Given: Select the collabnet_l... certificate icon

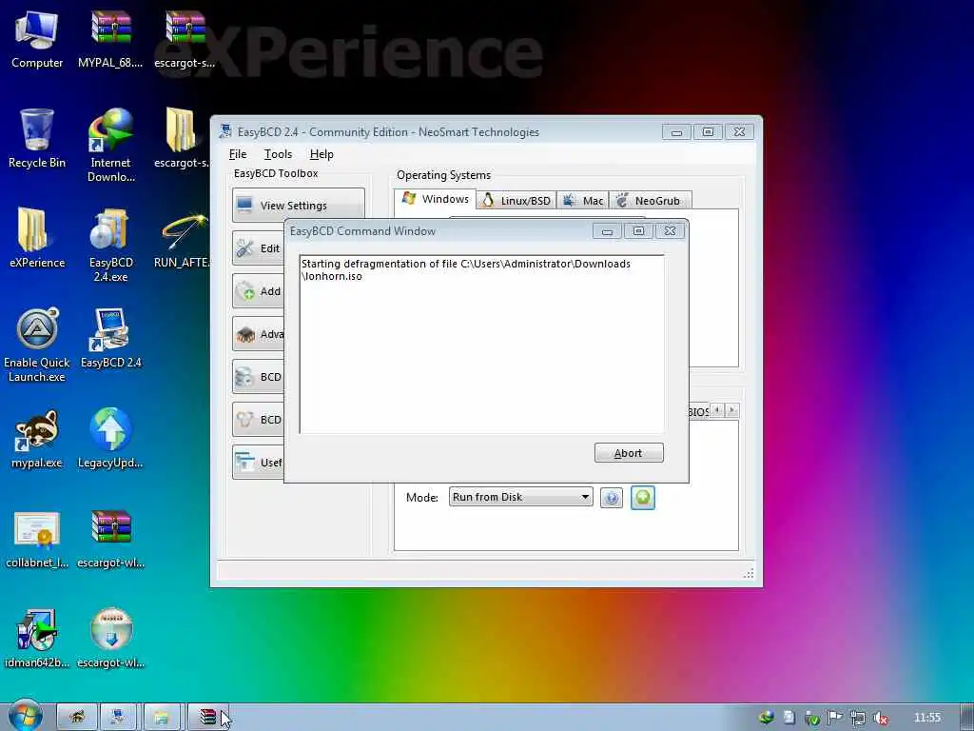Looking at the screenshot, I should tap(37, 539).
